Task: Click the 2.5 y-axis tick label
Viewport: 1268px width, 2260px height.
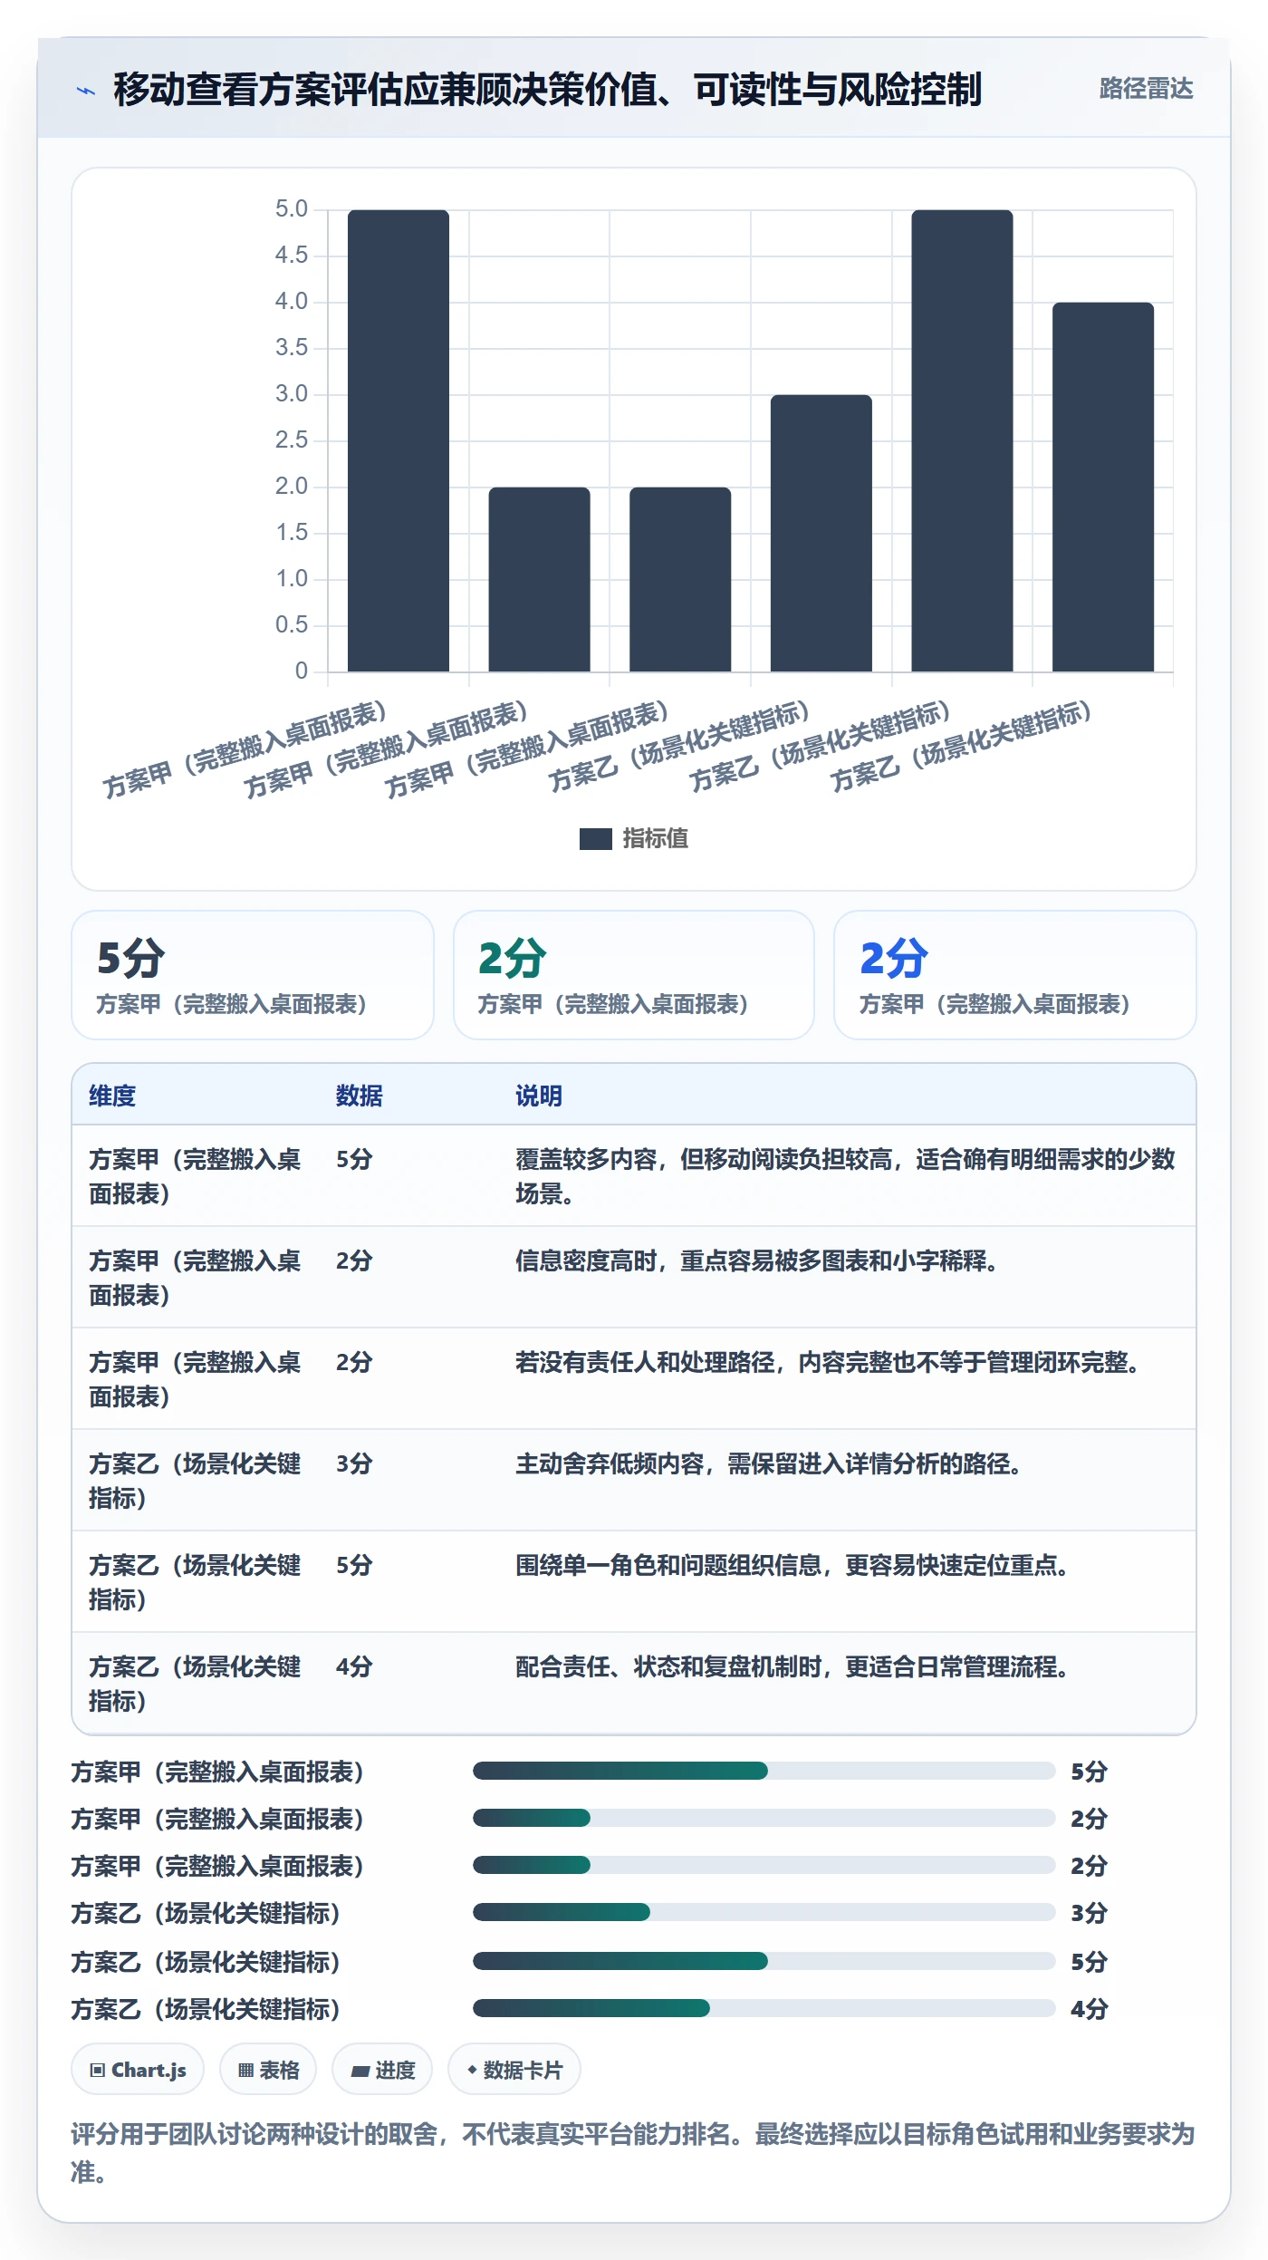Action: click(x=292, y=440)
